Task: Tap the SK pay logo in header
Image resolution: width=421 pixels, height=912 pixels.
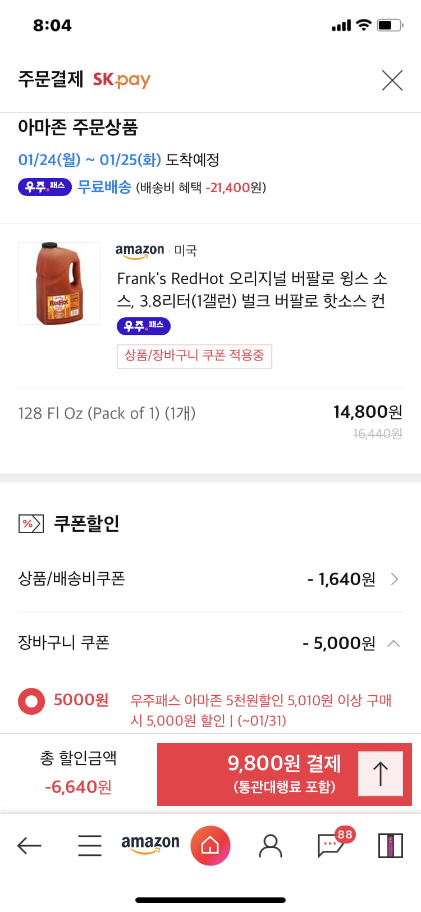Action: tap(122, 80)
